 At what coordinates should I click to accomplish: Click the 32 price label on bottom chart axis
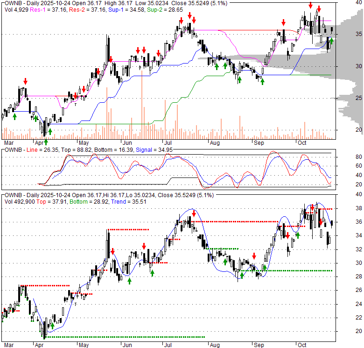(x=359, y=249)
